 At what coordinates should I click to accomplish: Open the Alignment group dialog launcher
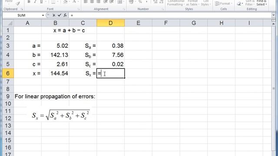click(x=124, y=9)
